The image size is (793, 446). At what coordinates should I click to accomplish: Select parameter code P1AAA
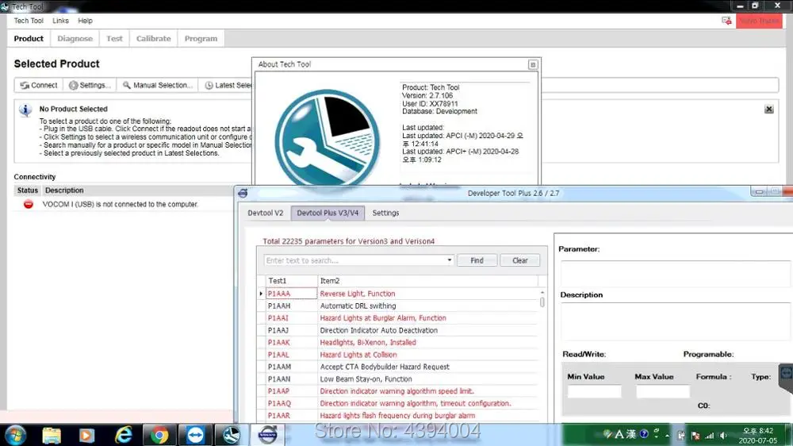[x=278, y=294]
